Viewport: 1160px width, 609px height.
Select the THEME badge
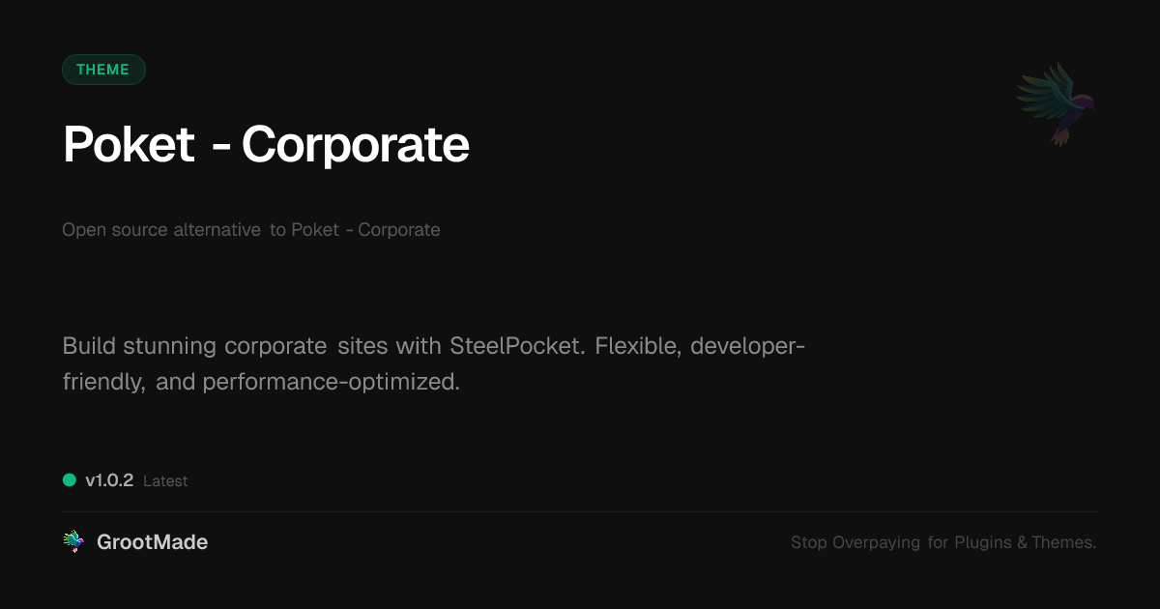[103, 70]
